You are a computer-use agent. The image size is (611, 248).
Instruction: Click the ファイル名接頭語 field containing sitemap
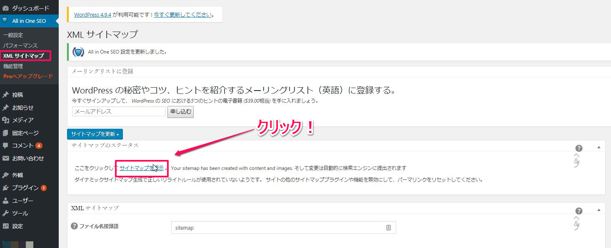pos(283,228)
